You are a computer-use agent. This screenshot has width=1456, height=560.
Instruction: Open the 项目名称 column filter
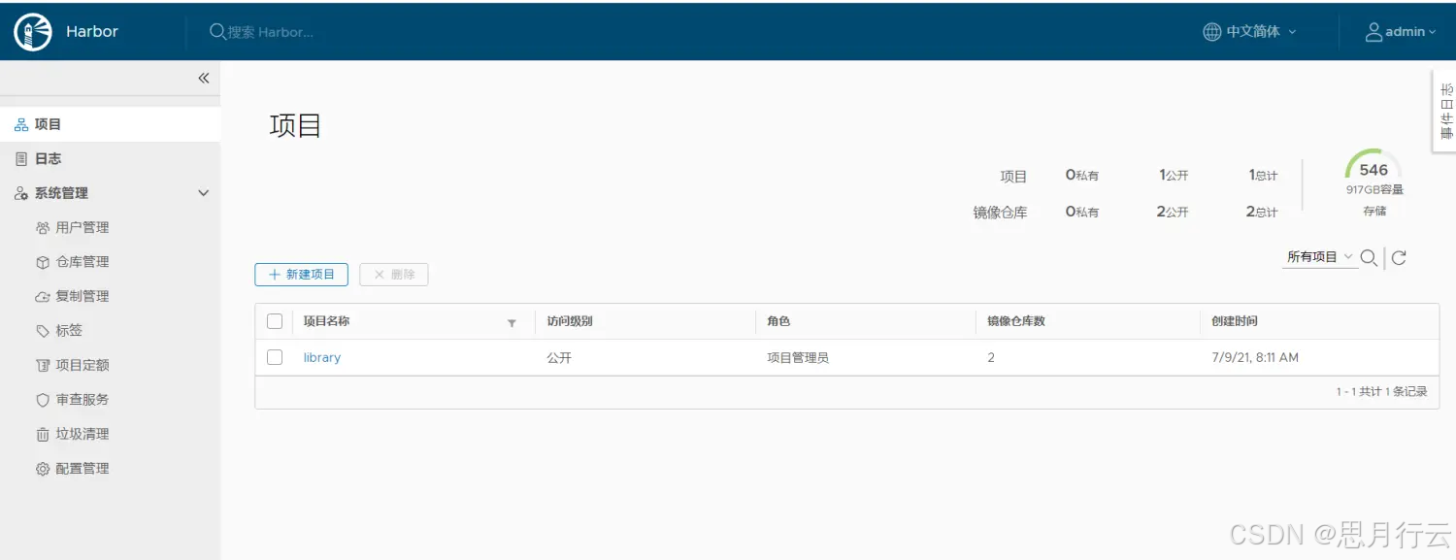click(512, 322)
